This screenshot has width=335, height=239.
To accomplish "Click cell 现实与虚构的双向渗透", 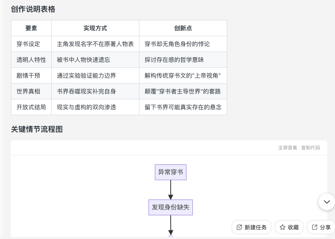I will [95, 107].
